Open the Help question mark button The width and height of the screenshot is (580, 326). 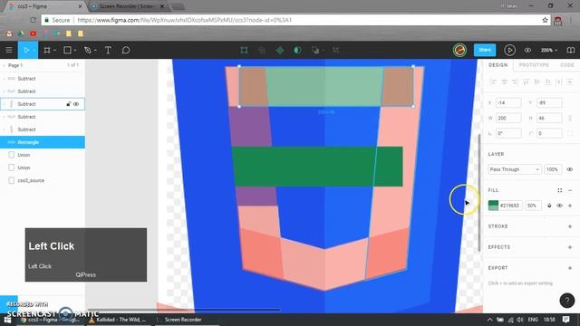point(567,301)
